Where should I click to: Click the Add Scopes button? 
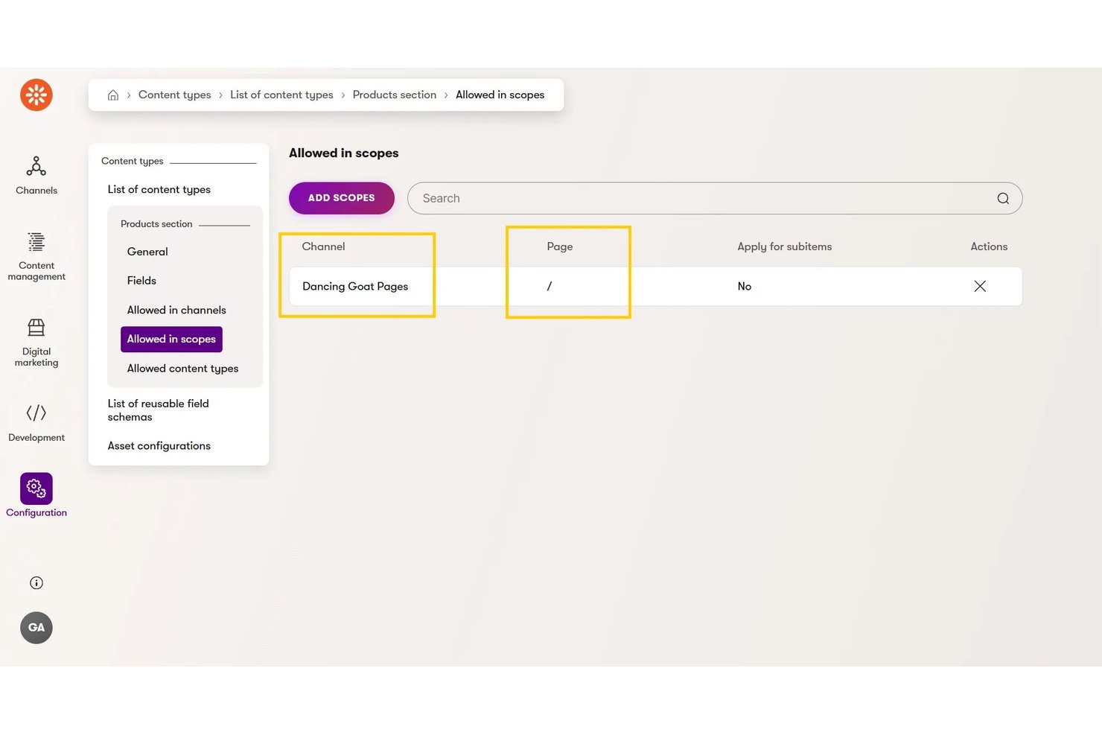point(342,198)
